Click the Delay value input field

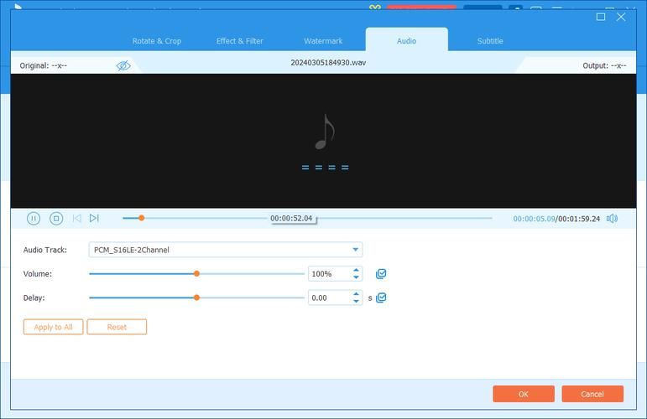pos(329,297)
